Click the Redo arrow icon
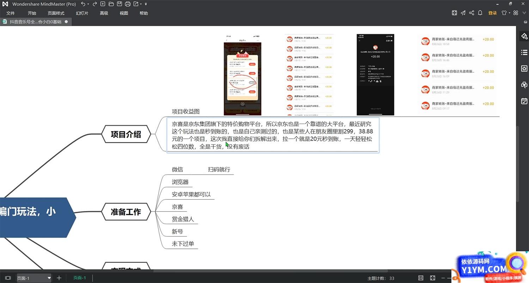The width and height of the screenshot is (529, 283). coord(95,4)
